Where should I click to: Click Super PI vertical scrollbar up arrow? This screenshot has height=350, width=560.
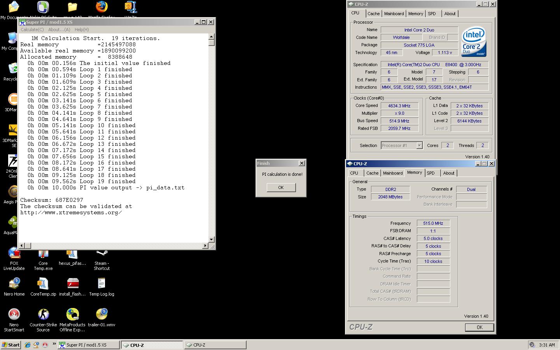click(x=212, y=37)
